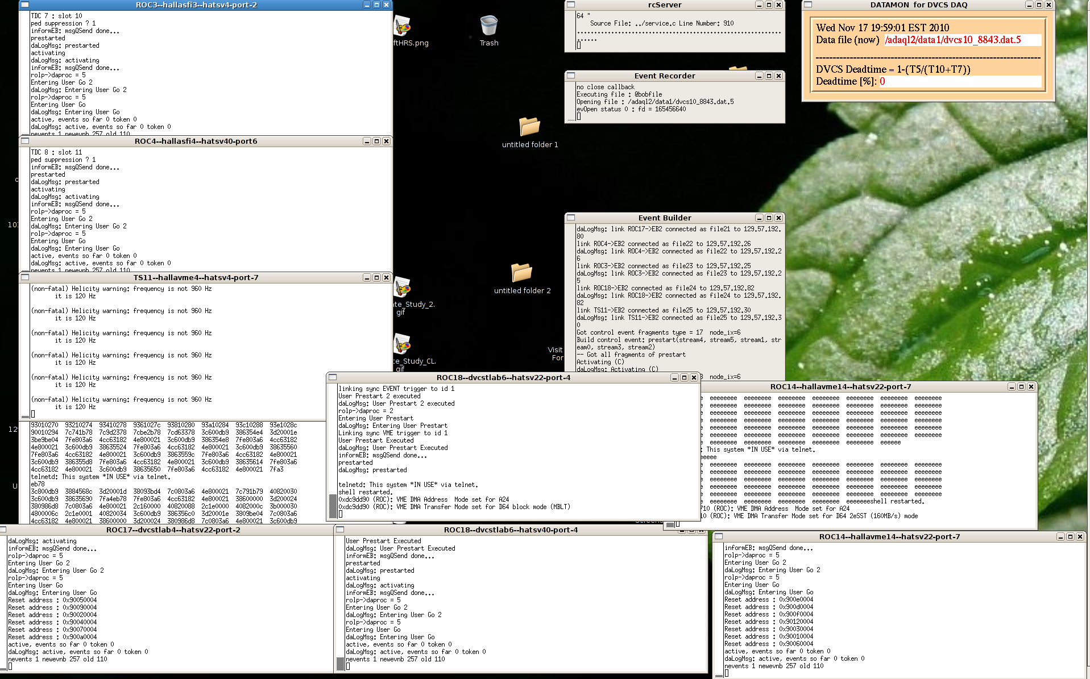The height and width of the screenshot is (679, 1090).
Task: Click 'Reset address : 0x900e0004' in ROC14 window
Action: pyautogui.click(x=769, y=599)
